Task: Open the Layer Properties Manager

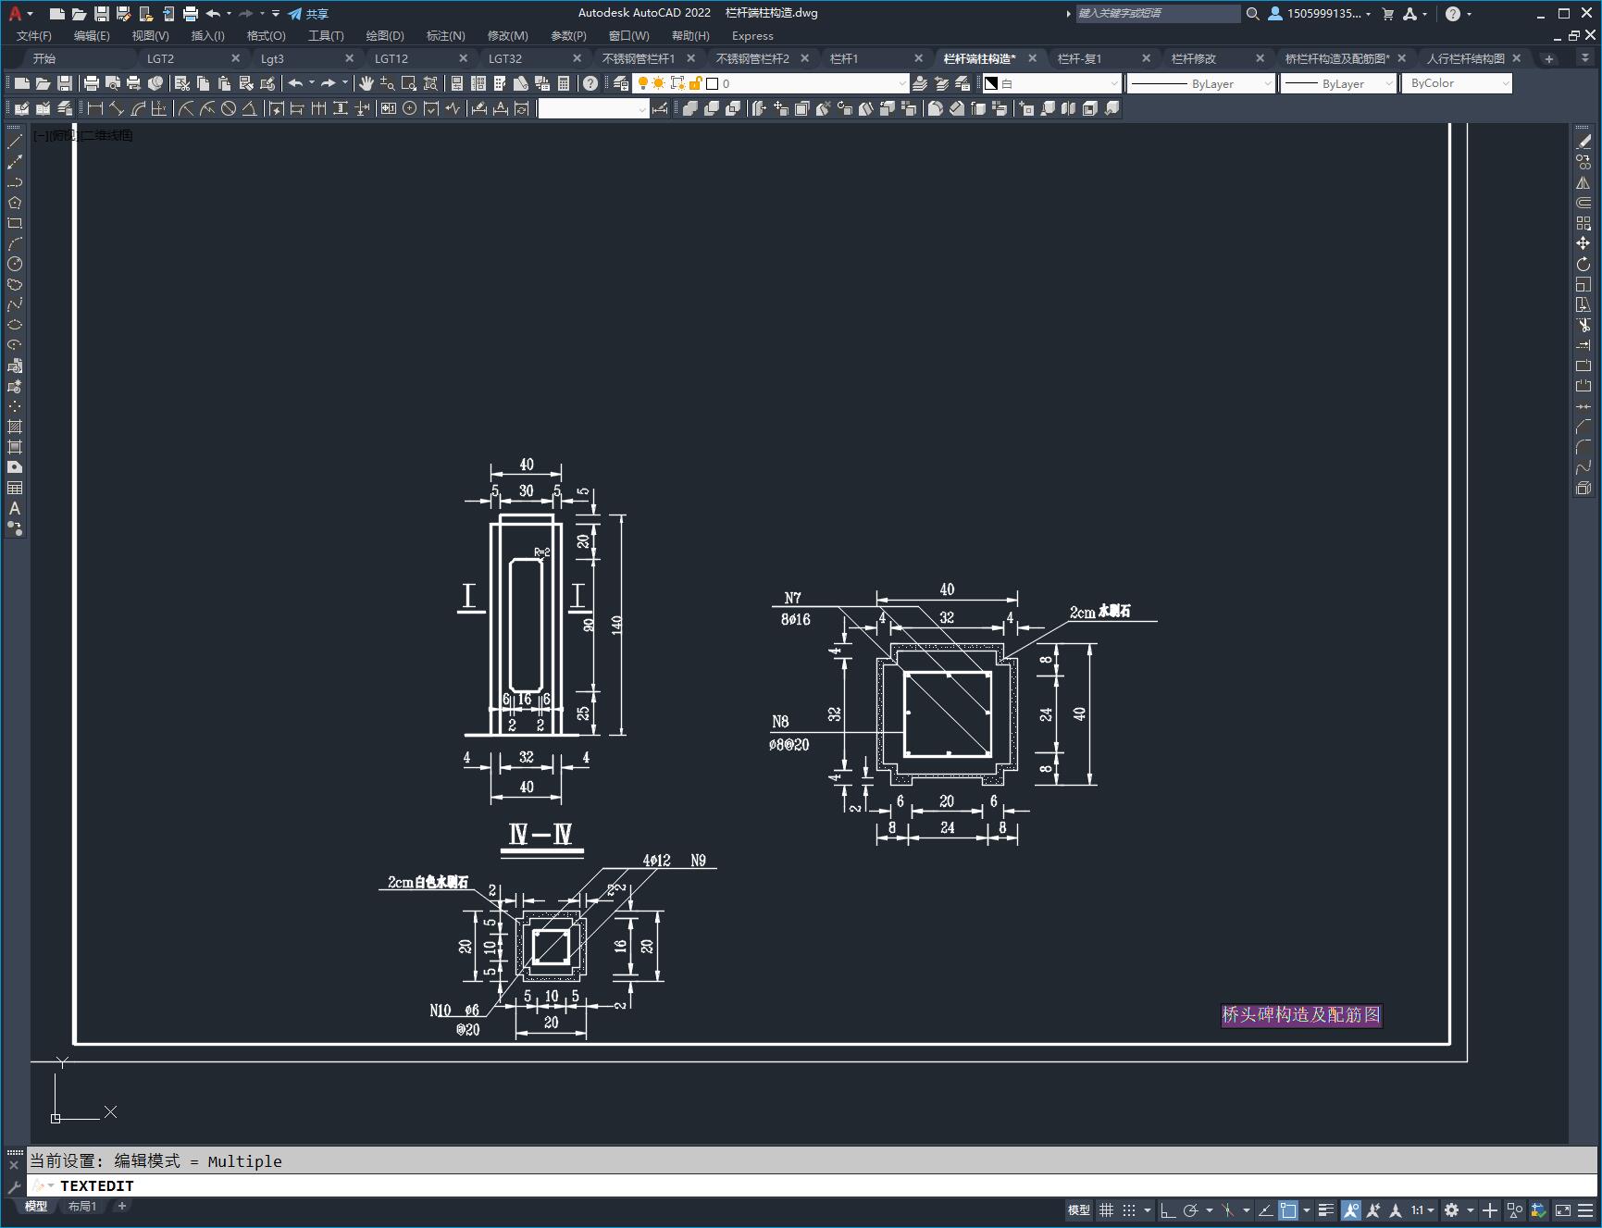Action: point(621,83)
